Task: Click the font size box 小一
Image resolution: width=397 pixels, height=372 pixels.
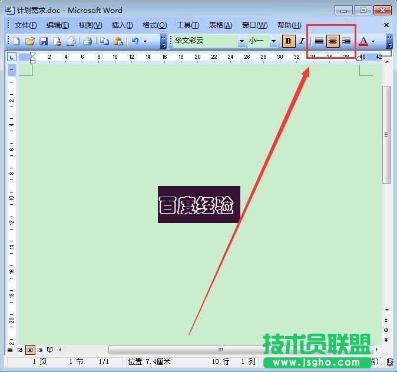Action: pyautogui.click(x=258, y=41)
